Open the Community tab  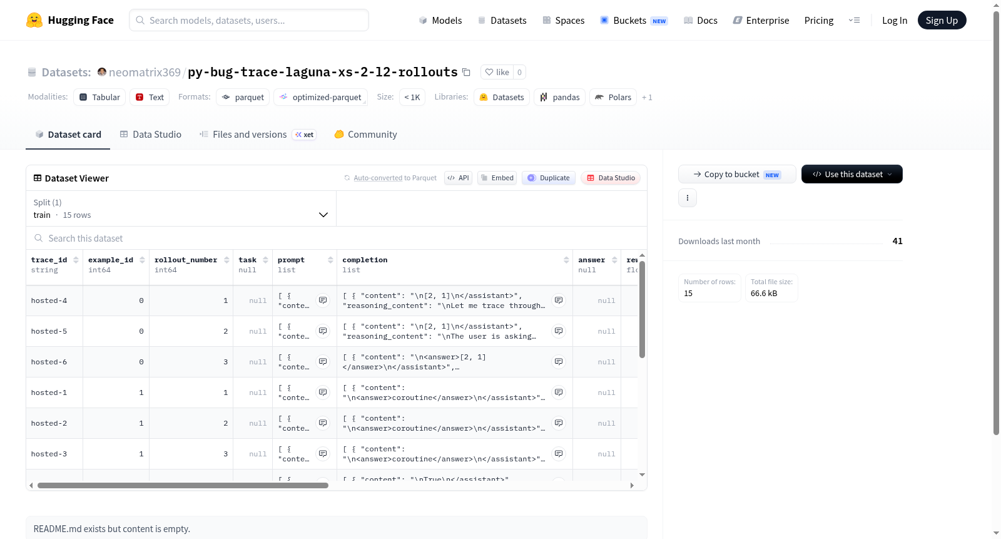[365, 134]
